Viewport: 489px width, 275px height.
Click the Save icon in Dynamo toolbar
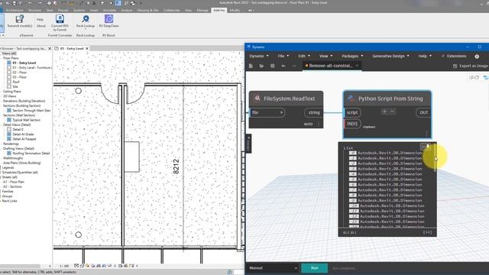(272, 66)
